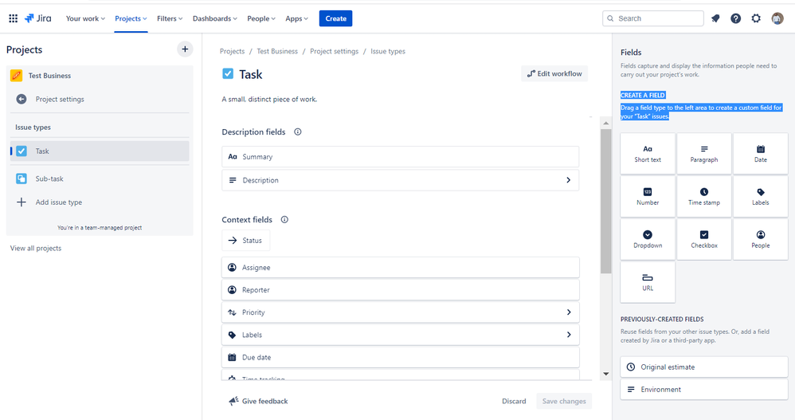The width and height of the screenshot is (795, 420).
Task: Click the plus icon beside Projects
Action: [x=185, y=49]
